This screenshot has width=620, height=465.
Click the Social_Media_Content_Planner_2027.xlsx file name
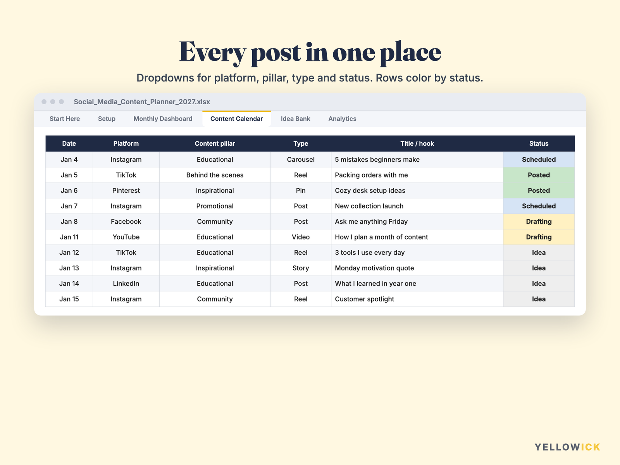point(142,102)
